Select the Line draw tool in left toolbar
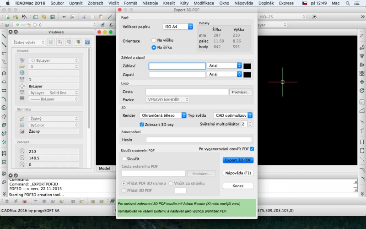This screenshot has width=366, height=229. pos(4,36)
